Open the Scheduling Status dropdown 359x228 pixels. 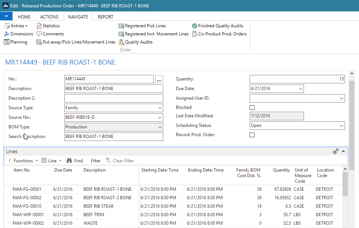point(341,126)
